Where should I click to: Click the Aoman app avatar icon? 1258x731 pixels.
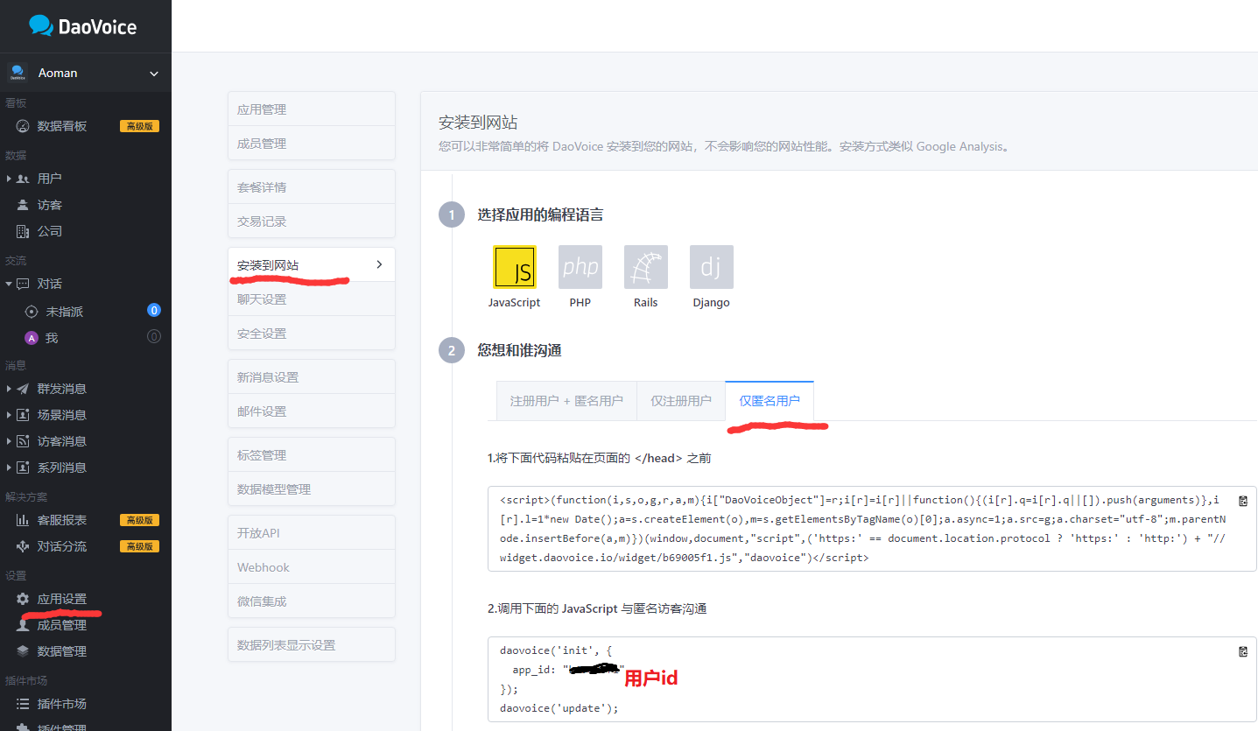18,73
